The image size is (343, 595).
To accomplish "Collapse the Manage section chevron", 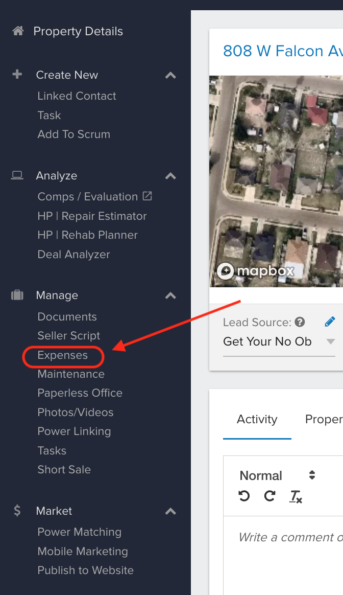I will point(170,295).
